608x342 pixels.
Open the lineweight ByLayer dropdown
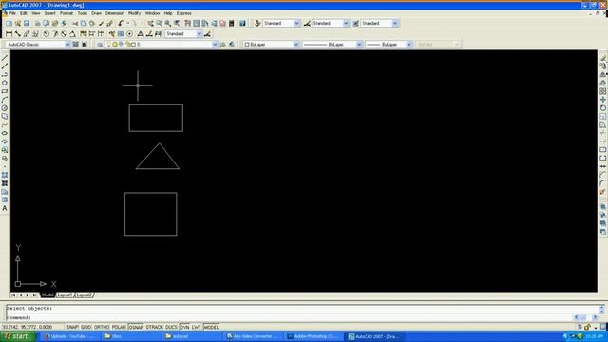point(408,45)
